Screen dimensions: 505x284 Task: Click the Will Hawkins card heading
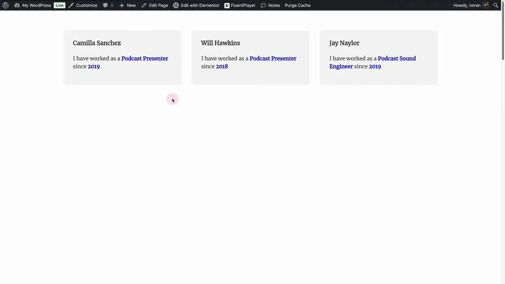click(220, 43)
